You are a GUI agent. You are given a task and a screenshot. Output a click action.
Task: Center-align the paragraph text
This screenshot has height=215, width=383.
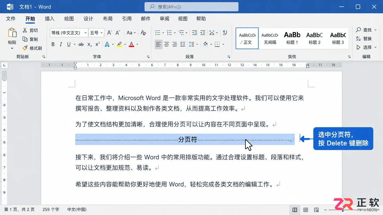[166, 44]
